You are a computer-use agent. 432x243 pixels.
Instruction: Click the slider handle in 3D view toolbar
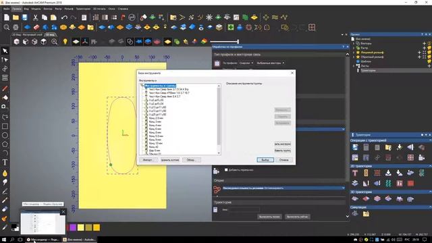pos(238,42)
